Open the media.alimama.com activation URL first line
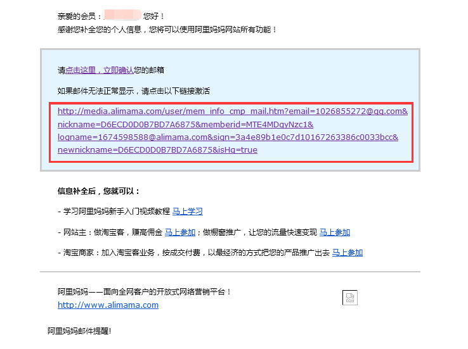 232,111
